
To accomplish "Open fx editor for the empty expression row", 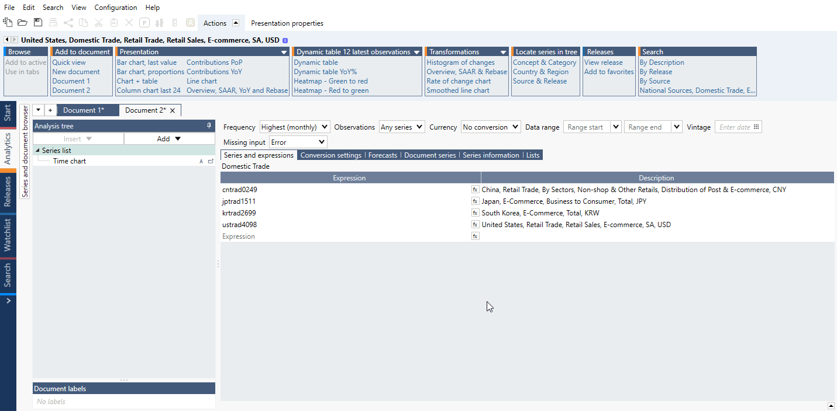I will click(476, 236).
